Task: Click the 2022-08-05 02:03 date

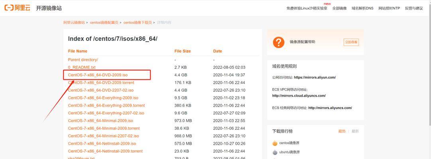Action: tap(229, 67)
